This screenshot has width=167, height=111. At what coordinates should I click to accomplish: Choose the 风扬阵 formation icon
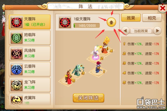coord(17,53)
